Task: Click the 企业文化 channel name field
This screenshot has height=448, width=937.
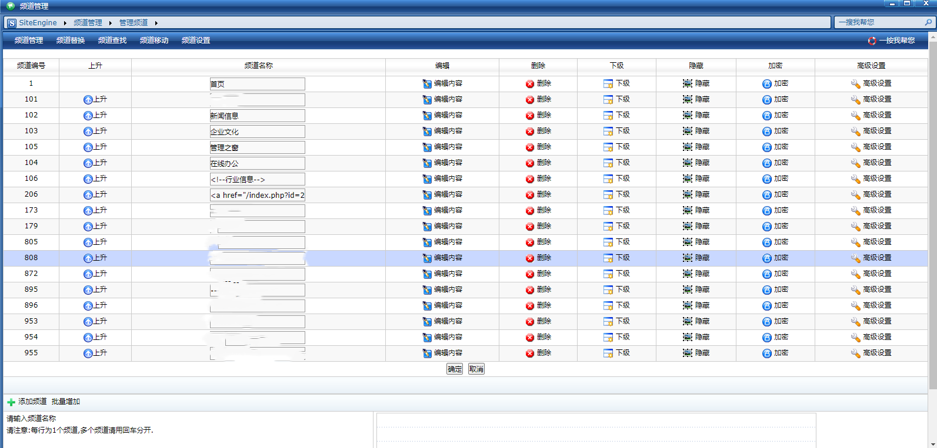Action: click(258, 132)
